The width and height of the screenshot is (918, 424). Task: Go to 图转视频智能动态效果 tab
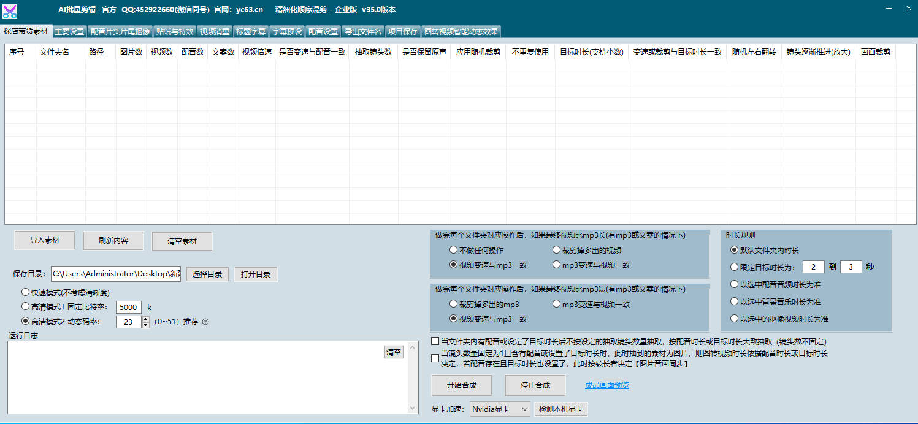pos(461,31)
